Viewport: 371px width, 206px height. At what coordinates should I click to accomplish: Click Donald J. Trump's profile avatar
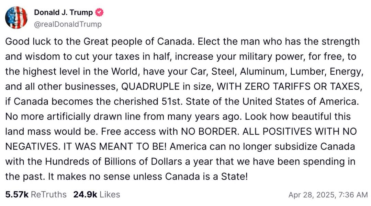tap(16, 17)
